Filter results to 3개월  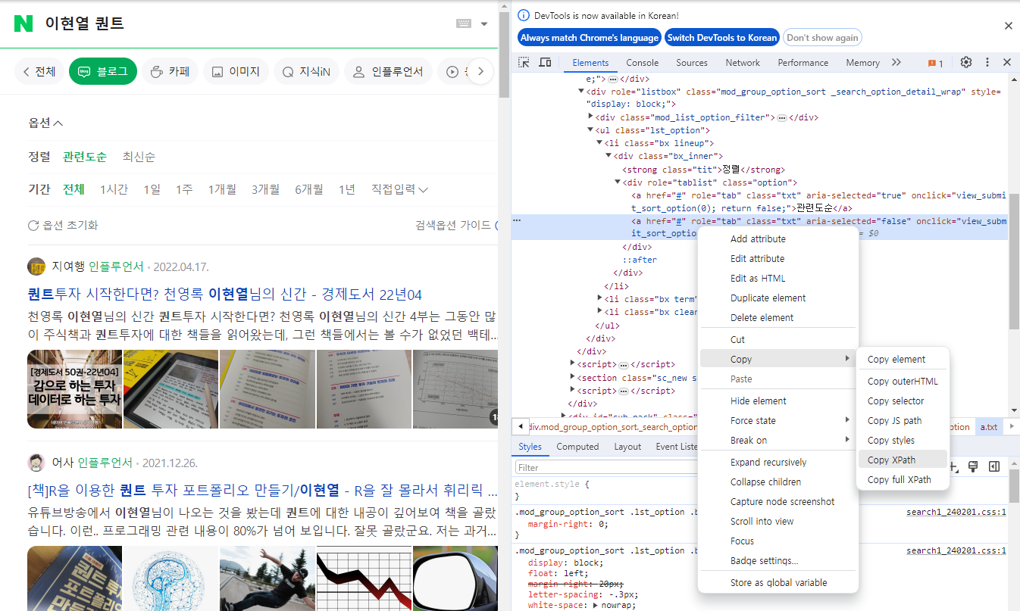[265, 189]
